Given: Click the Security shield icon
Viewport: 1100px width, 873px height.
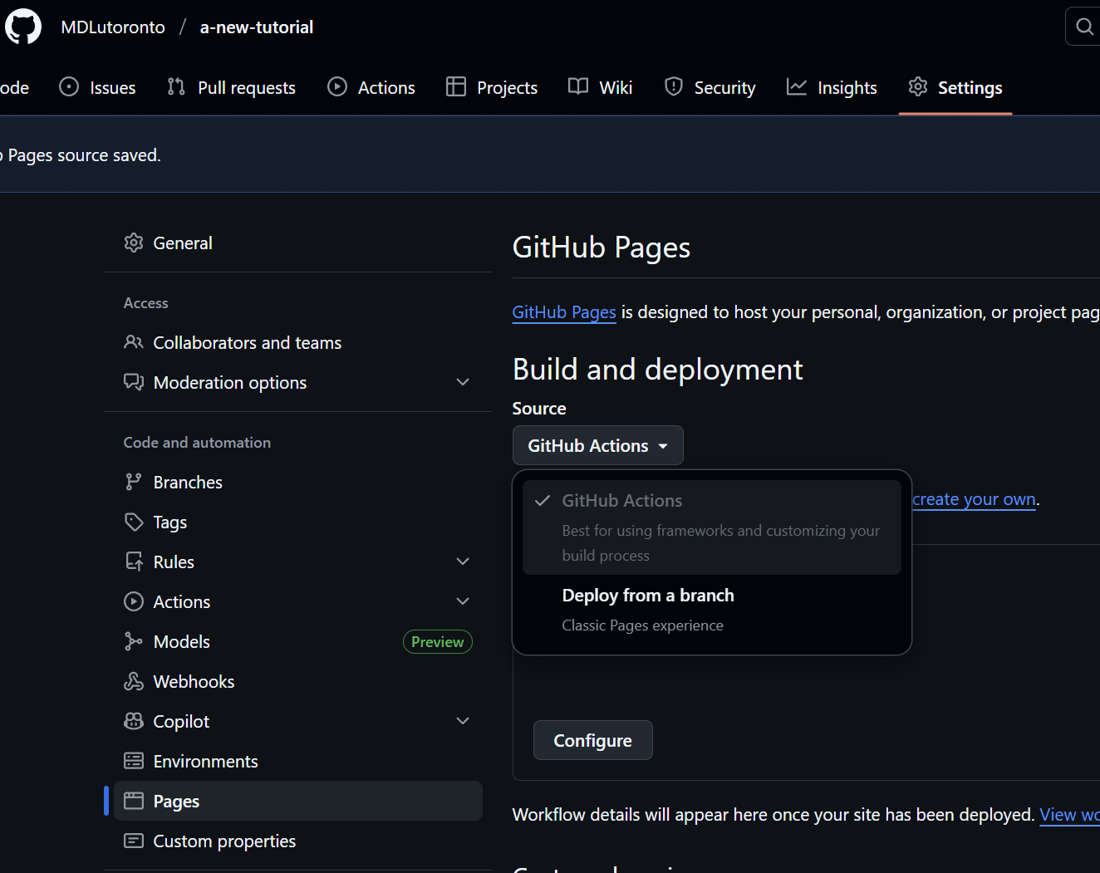Looking at the screenshot, I should [x=673, y=86].
